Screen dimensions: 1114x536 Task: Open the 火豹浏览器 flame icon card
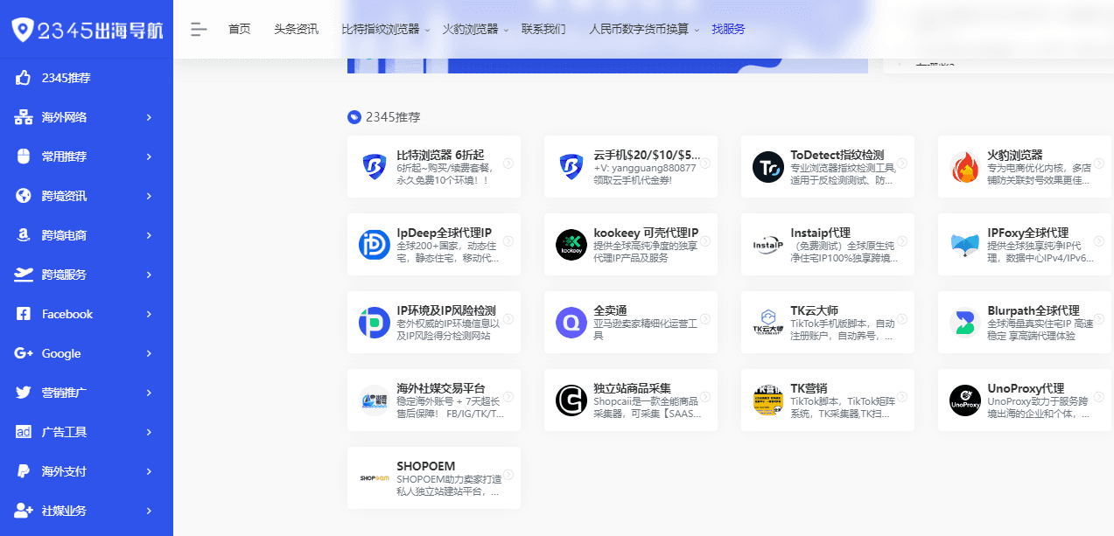[x=964, y=167]
